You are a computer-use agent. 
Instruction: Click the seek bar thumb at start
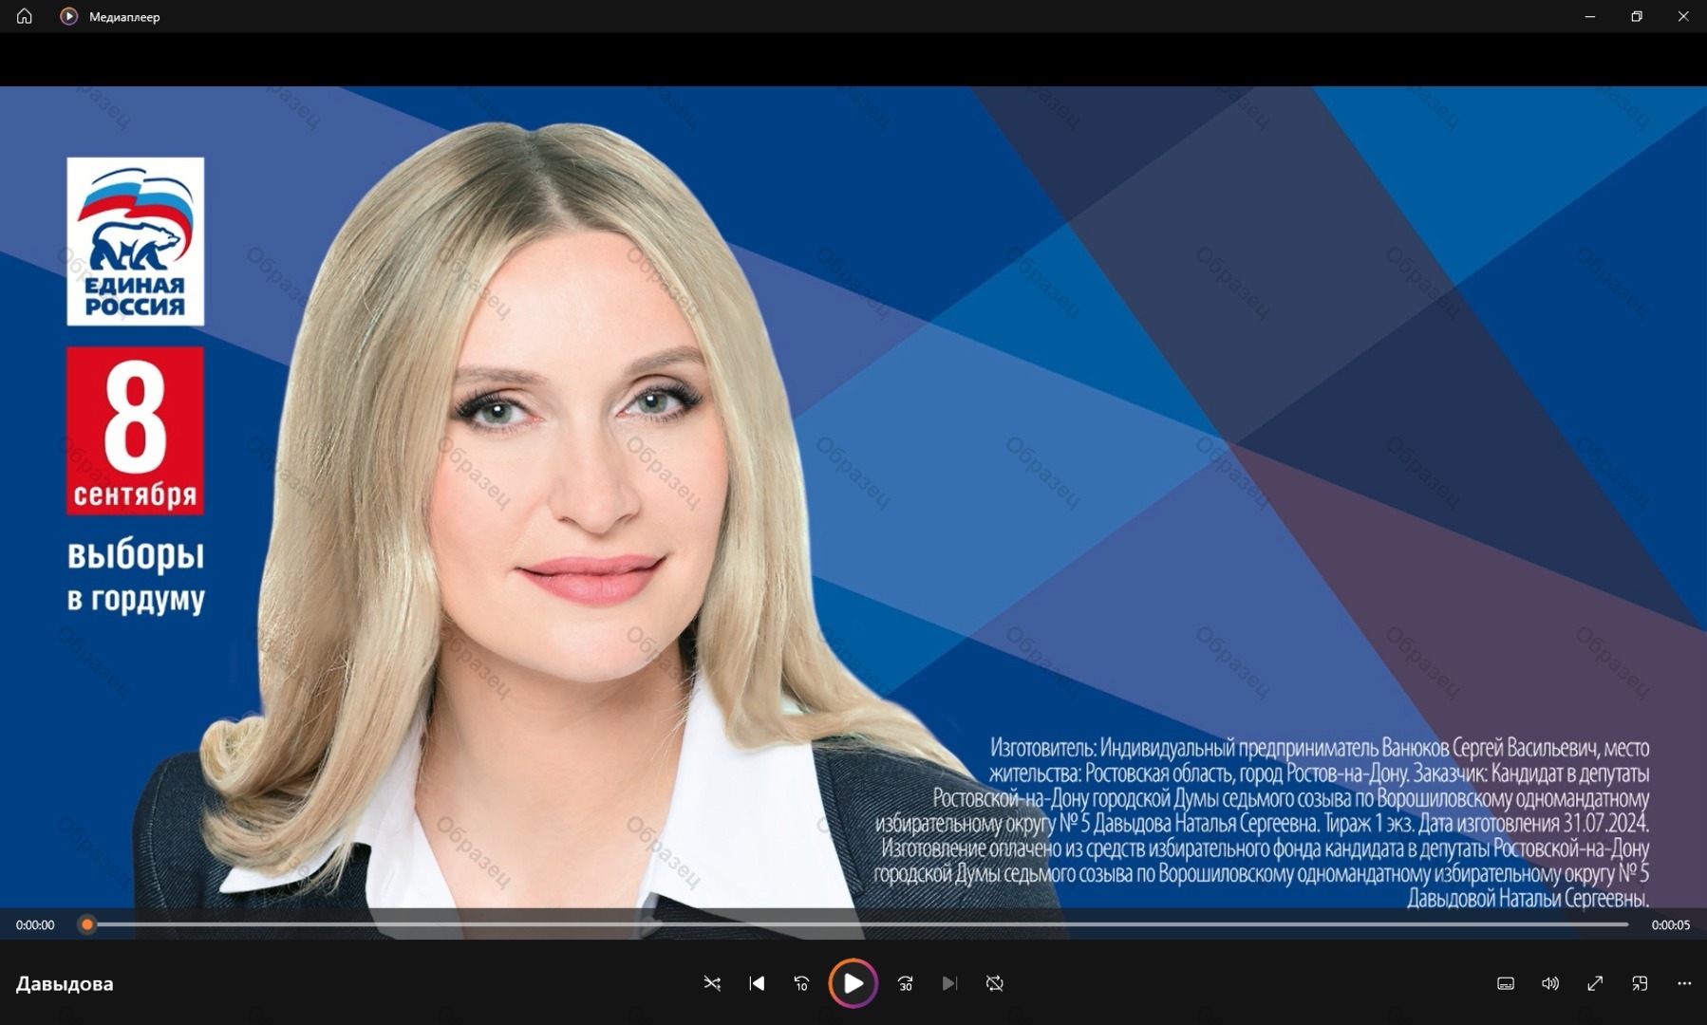[x=87, y=924]
